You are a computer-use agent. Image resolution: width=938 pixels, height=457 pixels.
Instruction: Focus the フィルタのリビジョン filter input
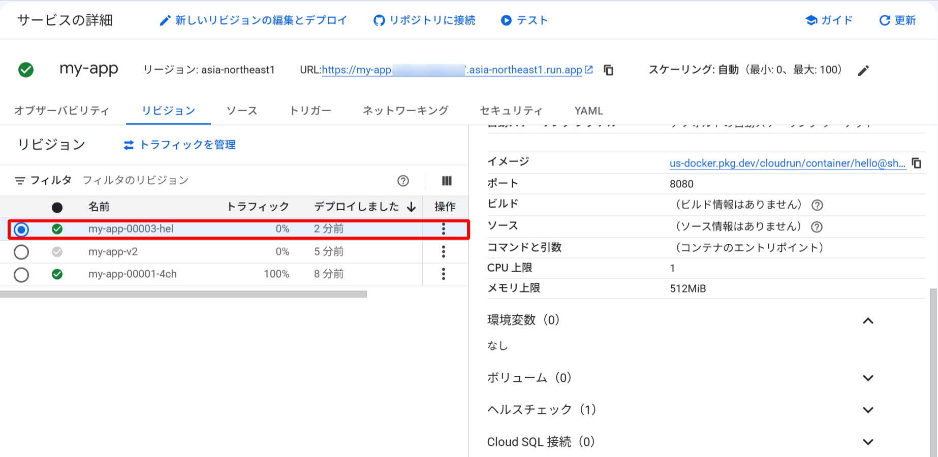[234, 180]
